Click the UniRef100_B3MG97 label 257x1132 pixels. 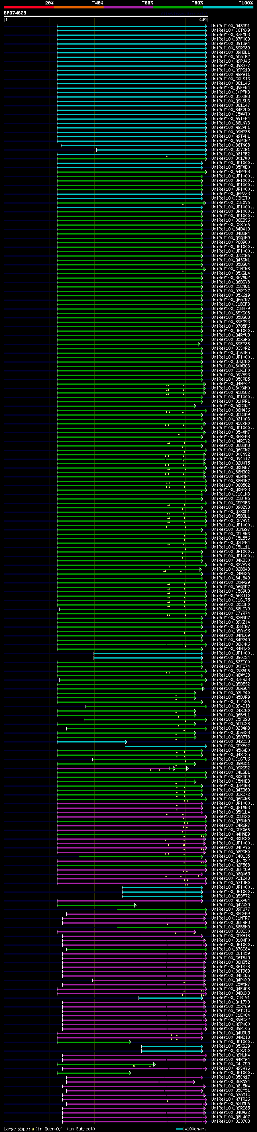pyautogui.click(x=230, y=530)
